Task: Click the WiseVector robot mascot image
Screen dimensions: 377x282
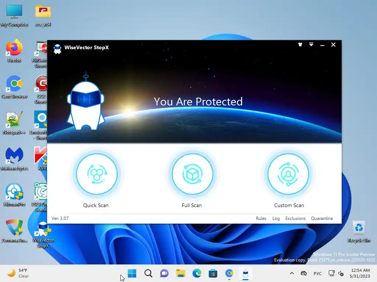Action: coord(85,102)
